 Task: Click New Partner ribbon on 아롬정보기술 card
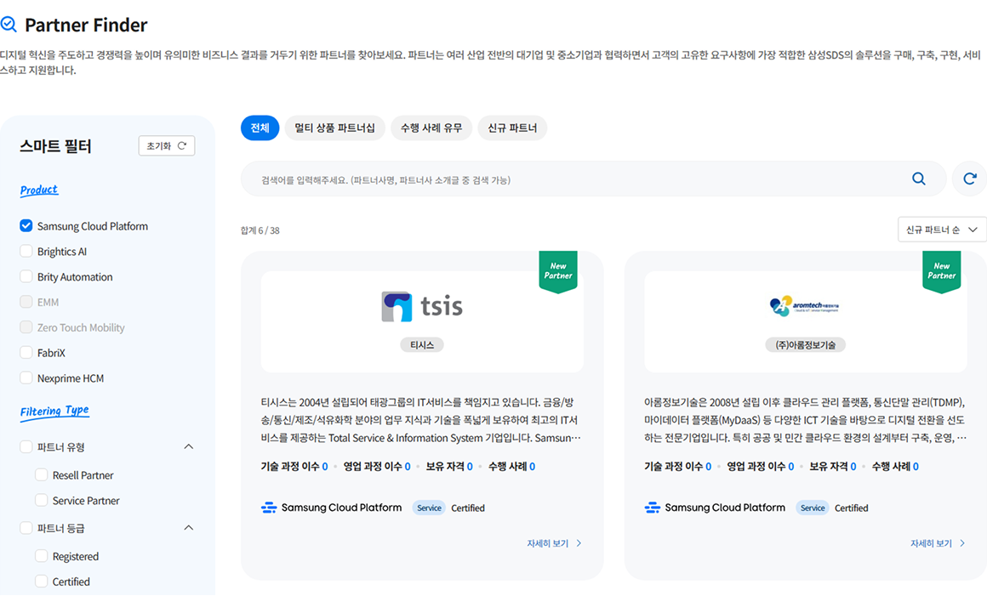(x=942, y=271)
